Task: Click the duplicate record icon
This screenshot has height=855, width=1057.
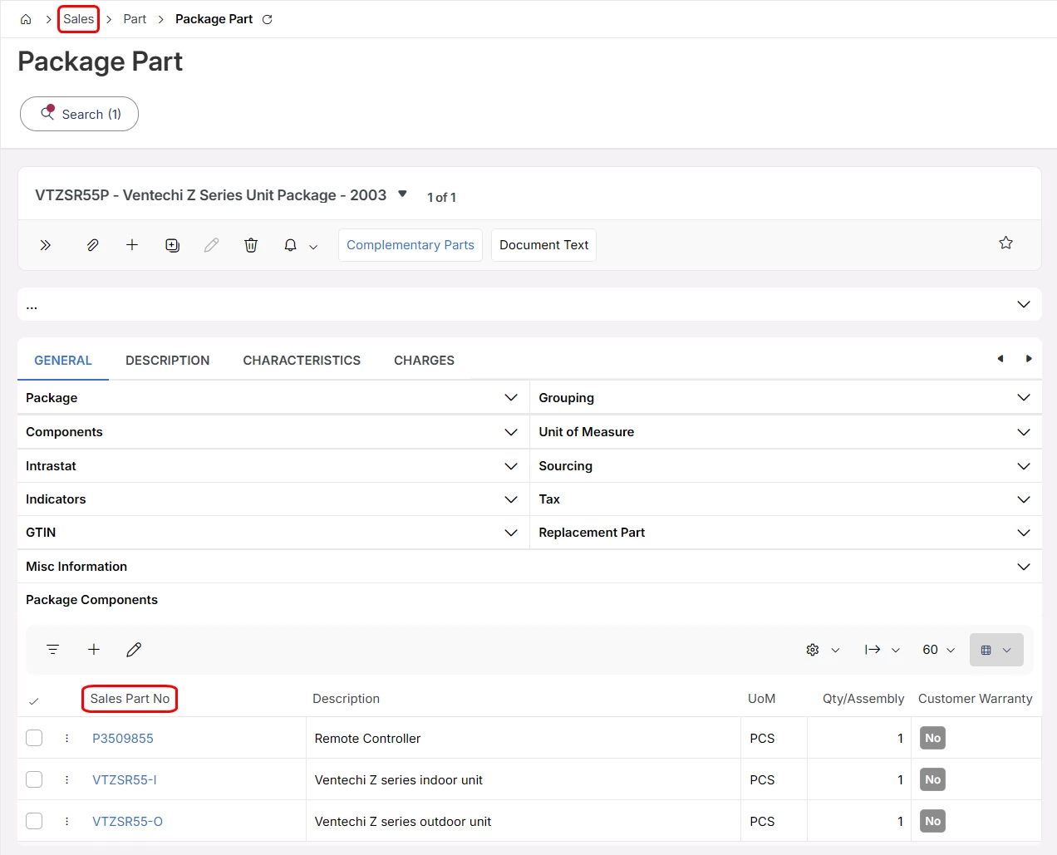Action: pos(172,245)
